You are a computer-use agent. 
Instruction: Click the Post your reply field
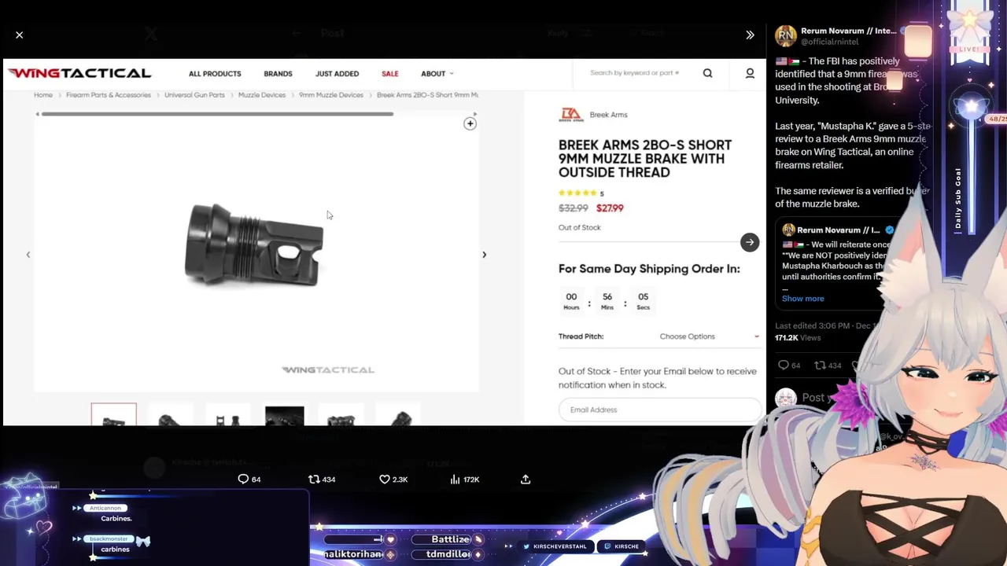coord(817,398)
